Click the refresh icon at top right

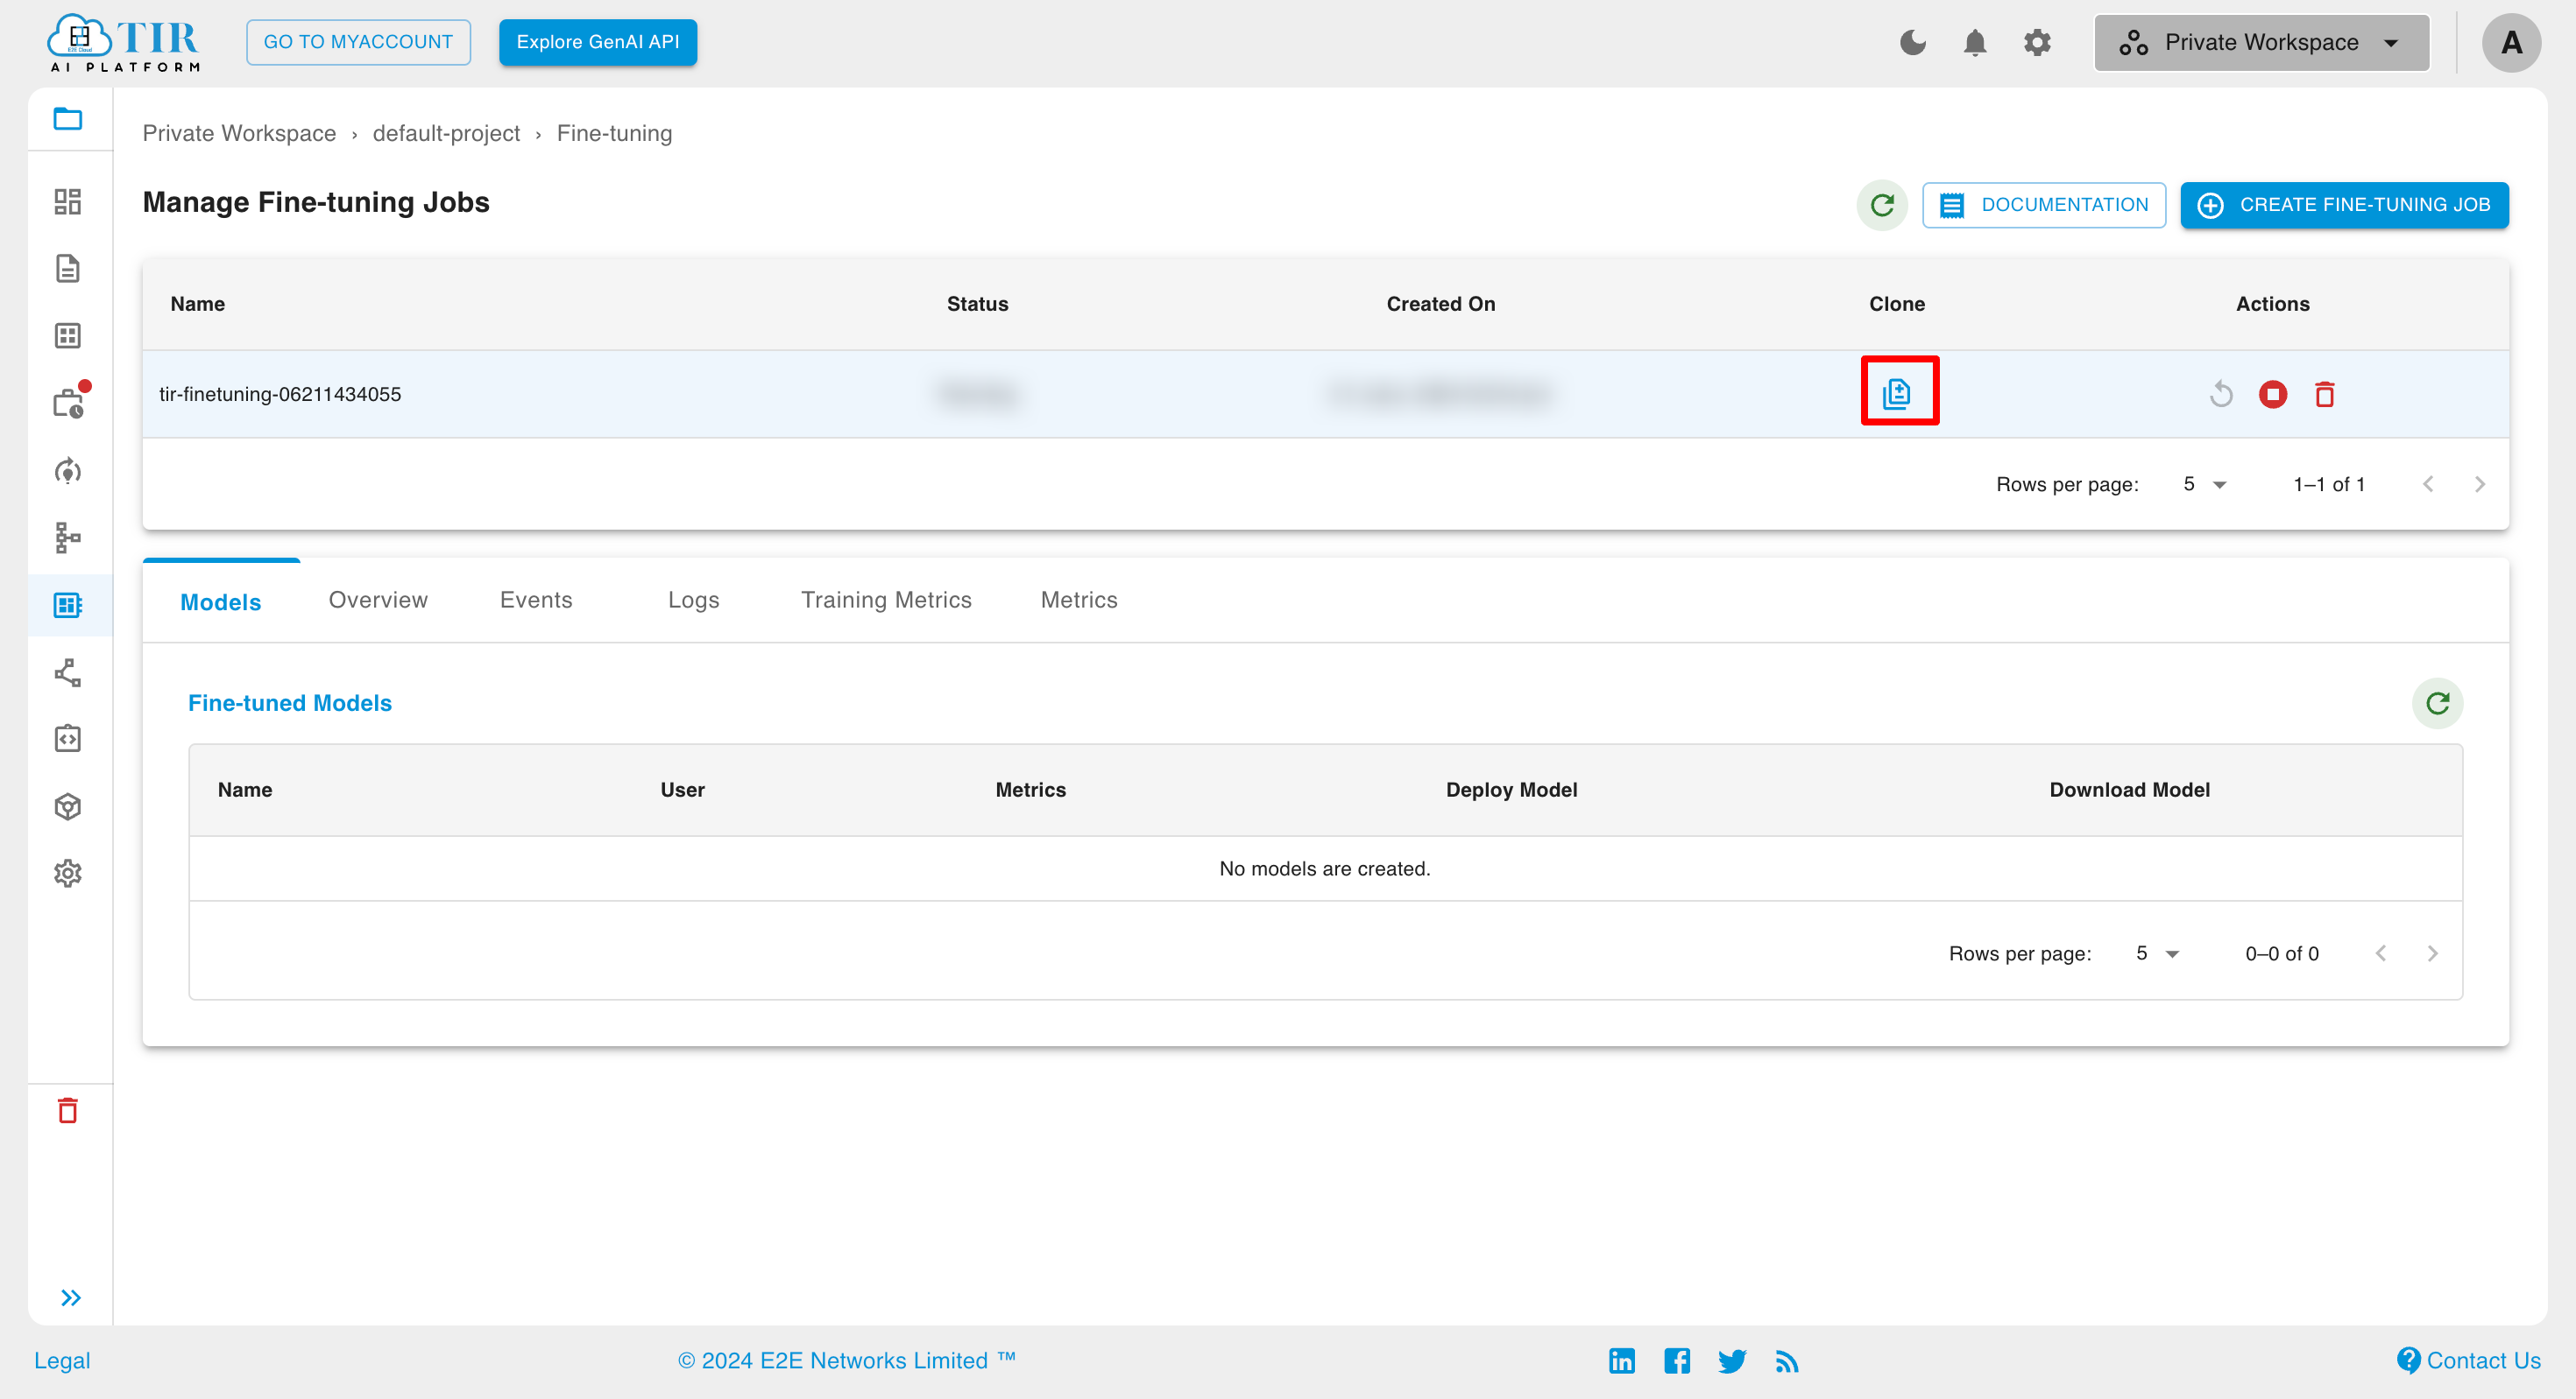pyautogui.click(x=1883, y=203)
